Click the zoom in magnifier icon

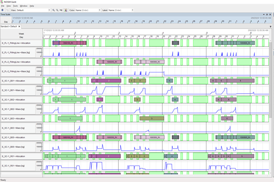point(54,10)
